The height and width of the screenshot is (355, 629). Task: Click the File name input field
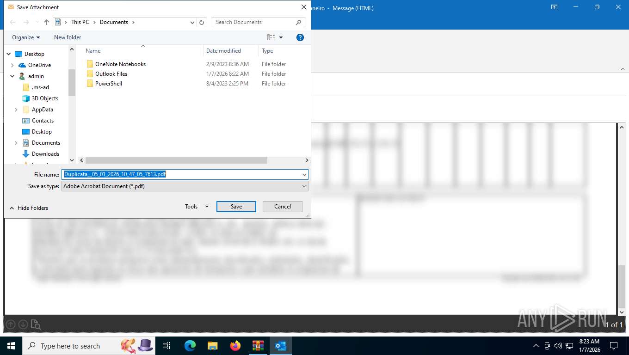(x=181, y=174)
